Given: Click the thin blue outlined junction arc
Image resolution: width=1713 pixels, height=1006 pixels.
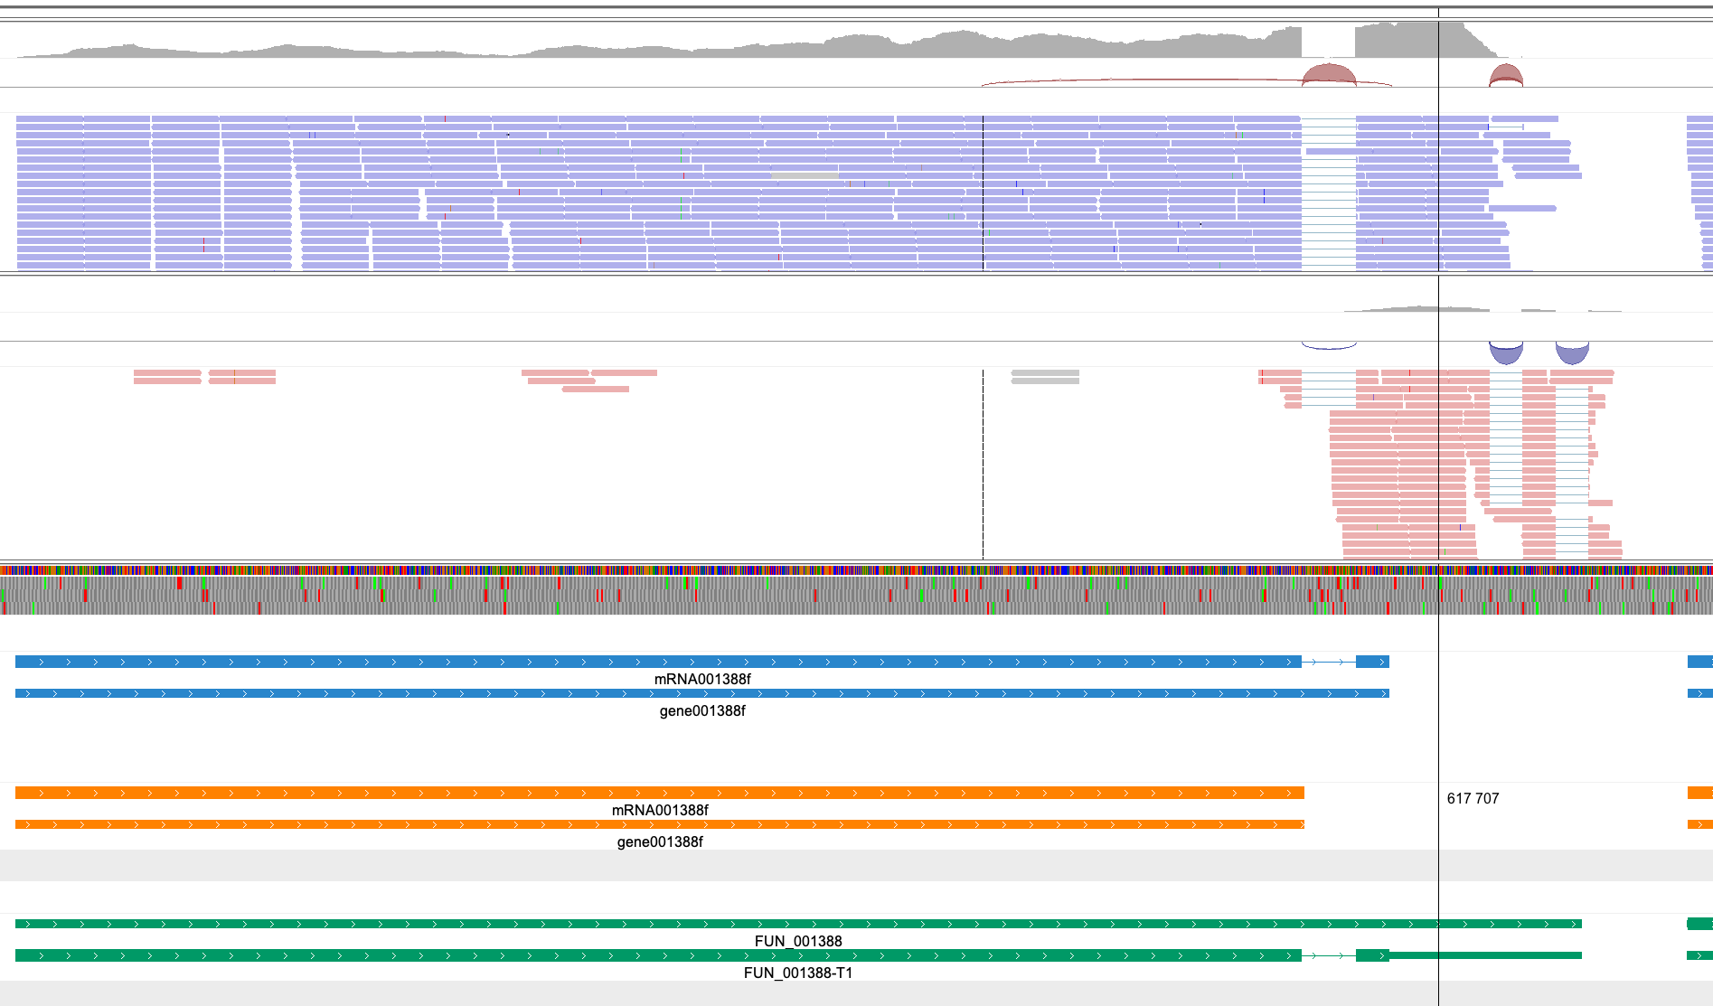Looking at the screenshot, I should pyautogui.click(x=1329, y=346).
